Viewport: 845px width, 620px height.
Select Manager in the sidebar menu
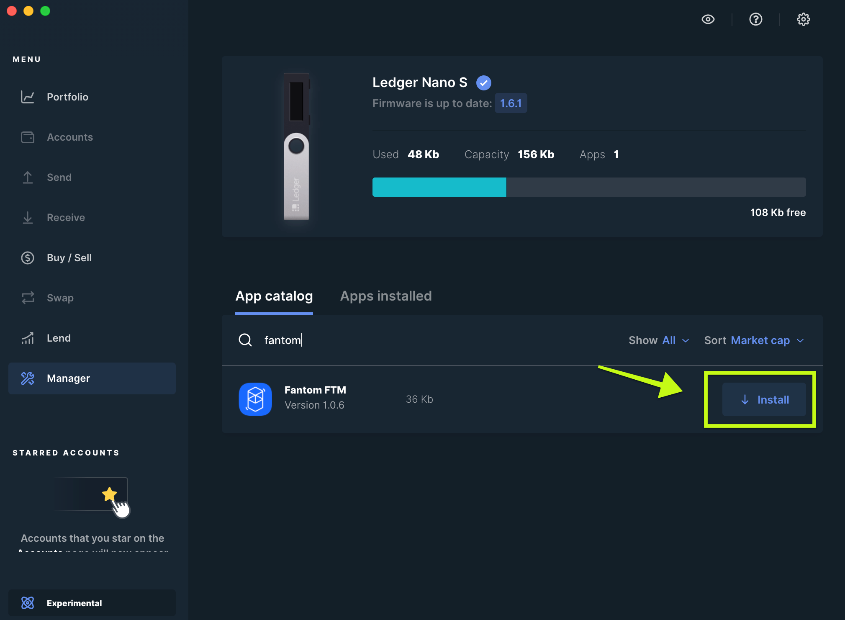(x=92, y=378)
